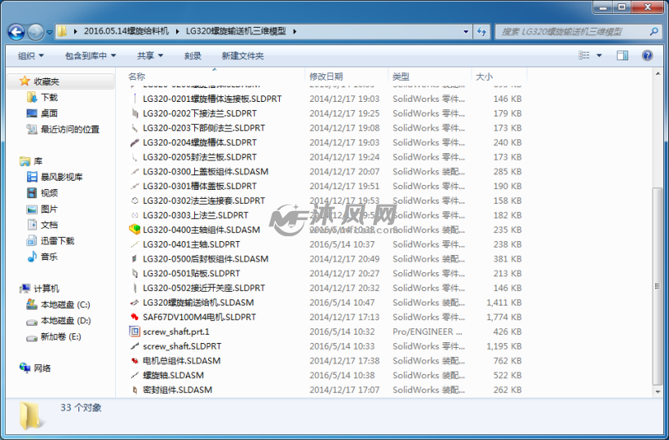Image resolution: width=669 pixels, height=440 pixels.
Task: Open the 图片 library
Action: tap(49, 209)
